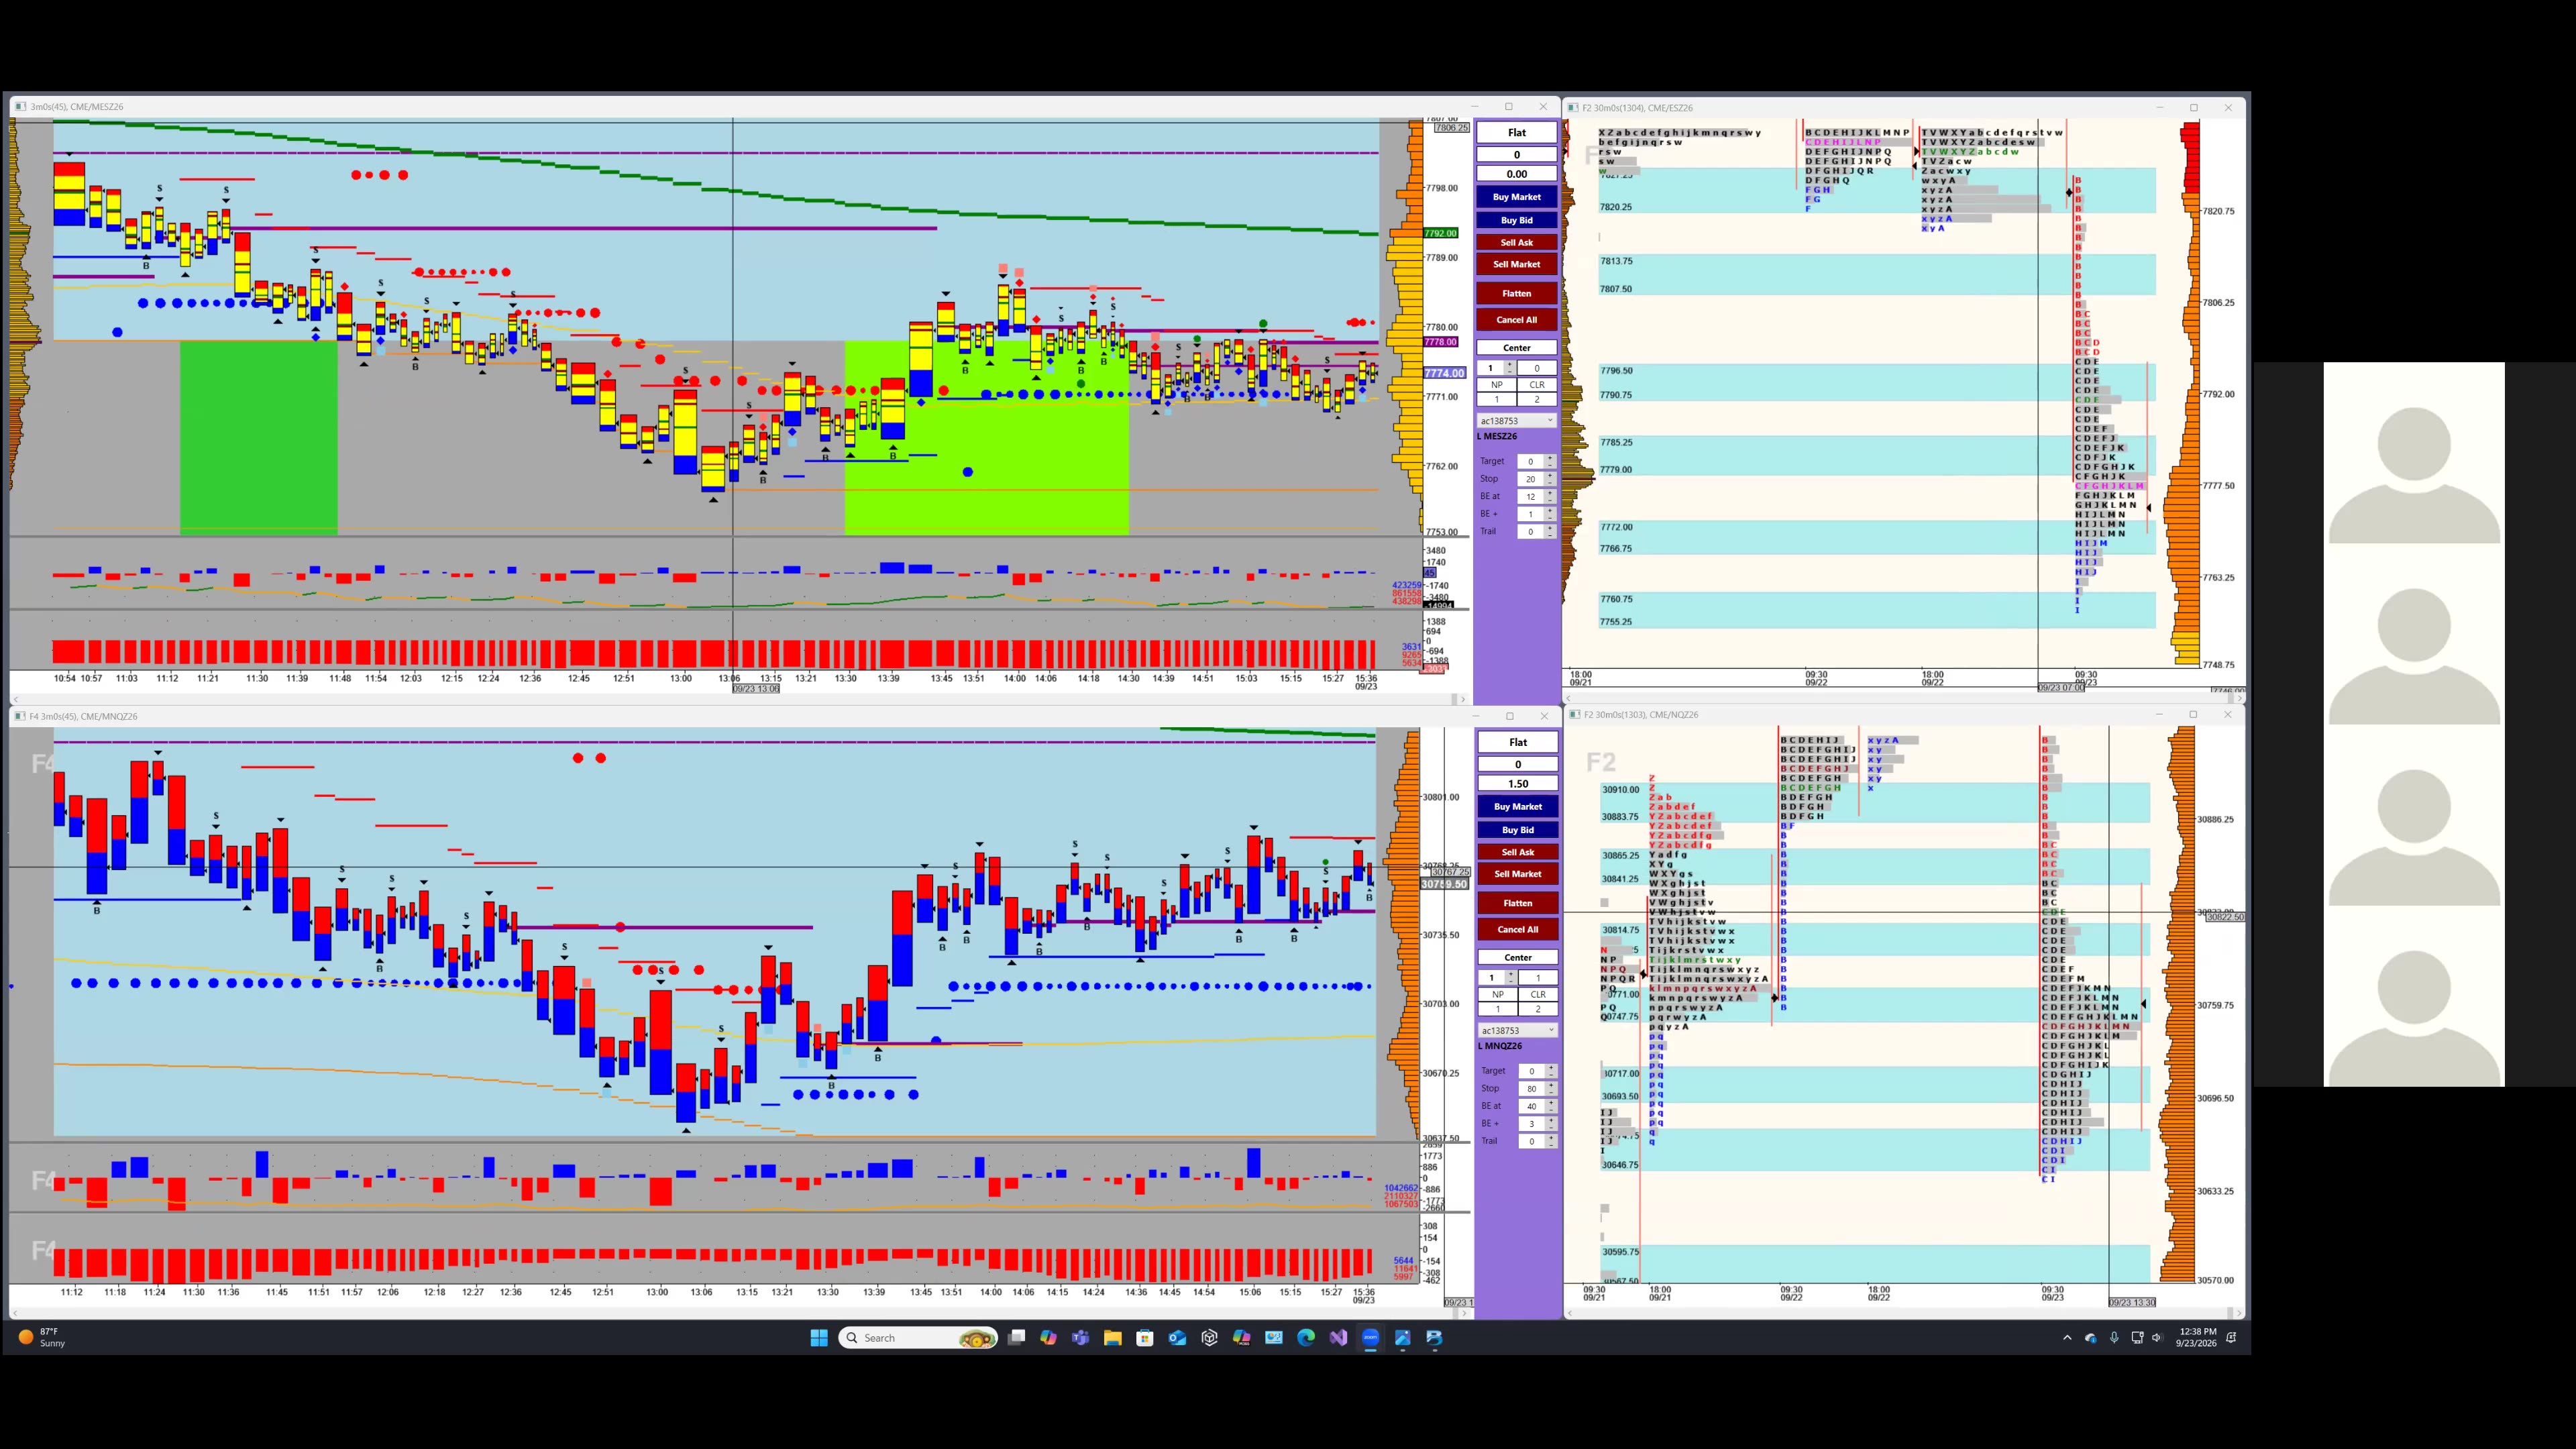2576x1449 pixels.
Task: Cancel All orders in the MNQZ26 panel
Action: [1517, 930]
